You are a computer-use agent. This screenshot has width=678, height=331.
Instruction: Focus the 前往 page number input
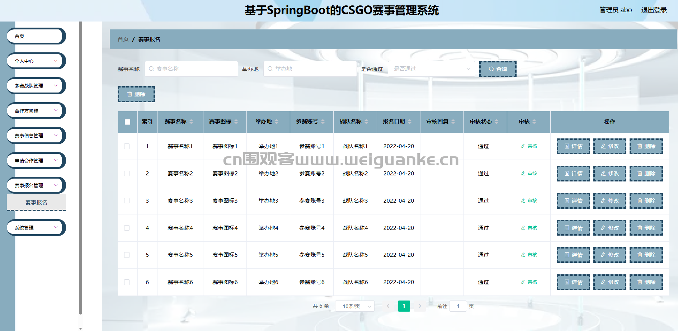point(458,306)
